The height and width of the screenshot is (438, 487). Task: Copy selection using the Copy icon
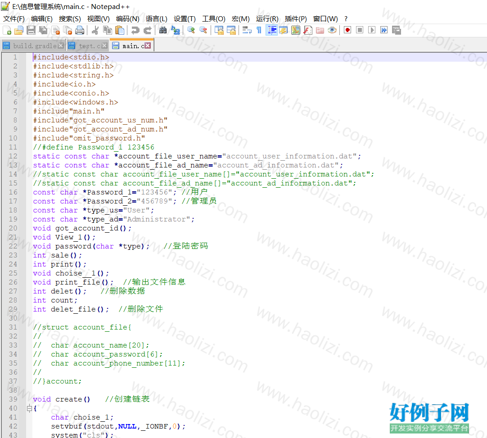108,30
